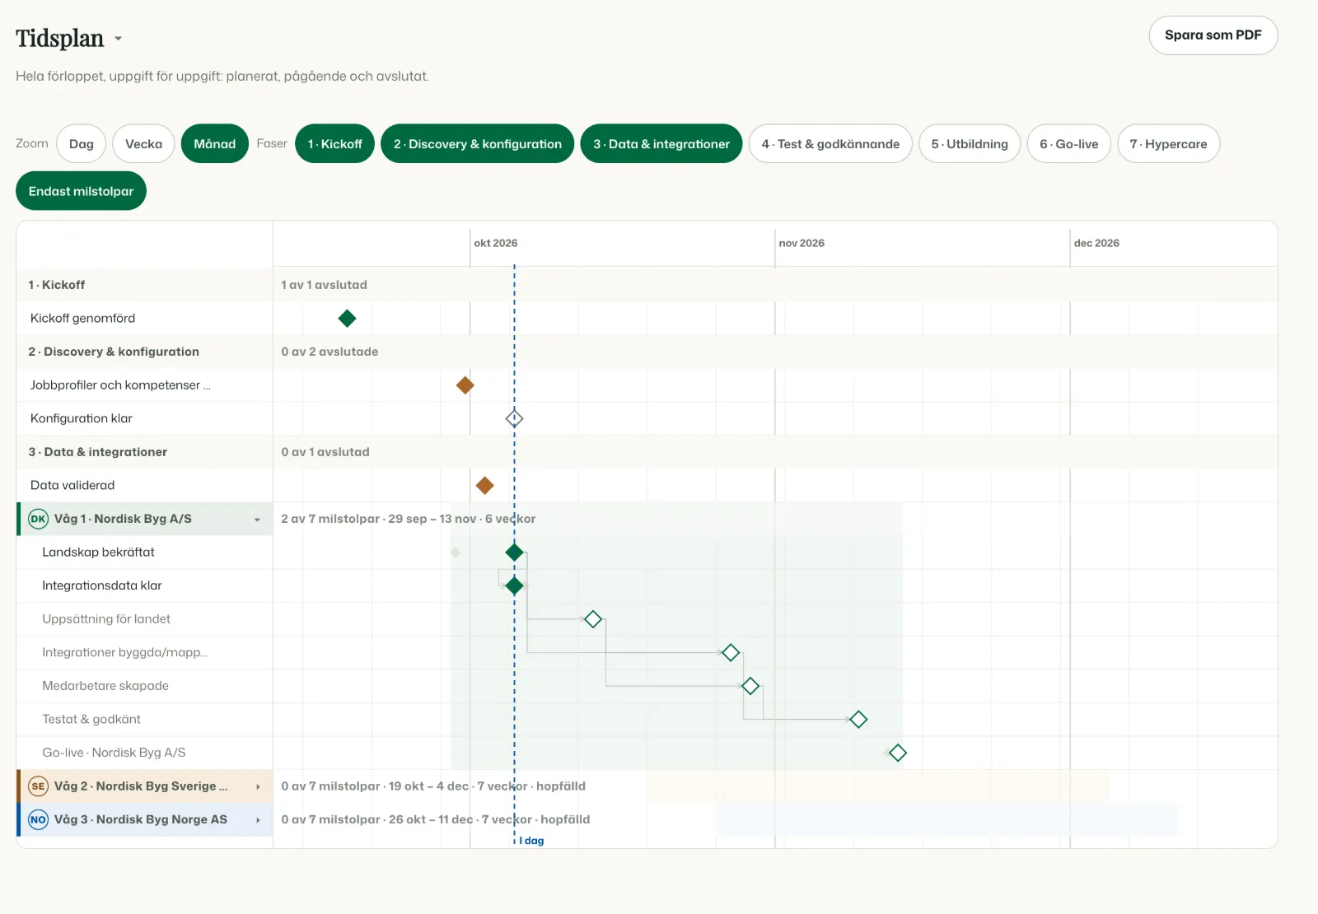
Task: Click the Kickoff genomförd filled diamond milestone
Action: (348, 319)
